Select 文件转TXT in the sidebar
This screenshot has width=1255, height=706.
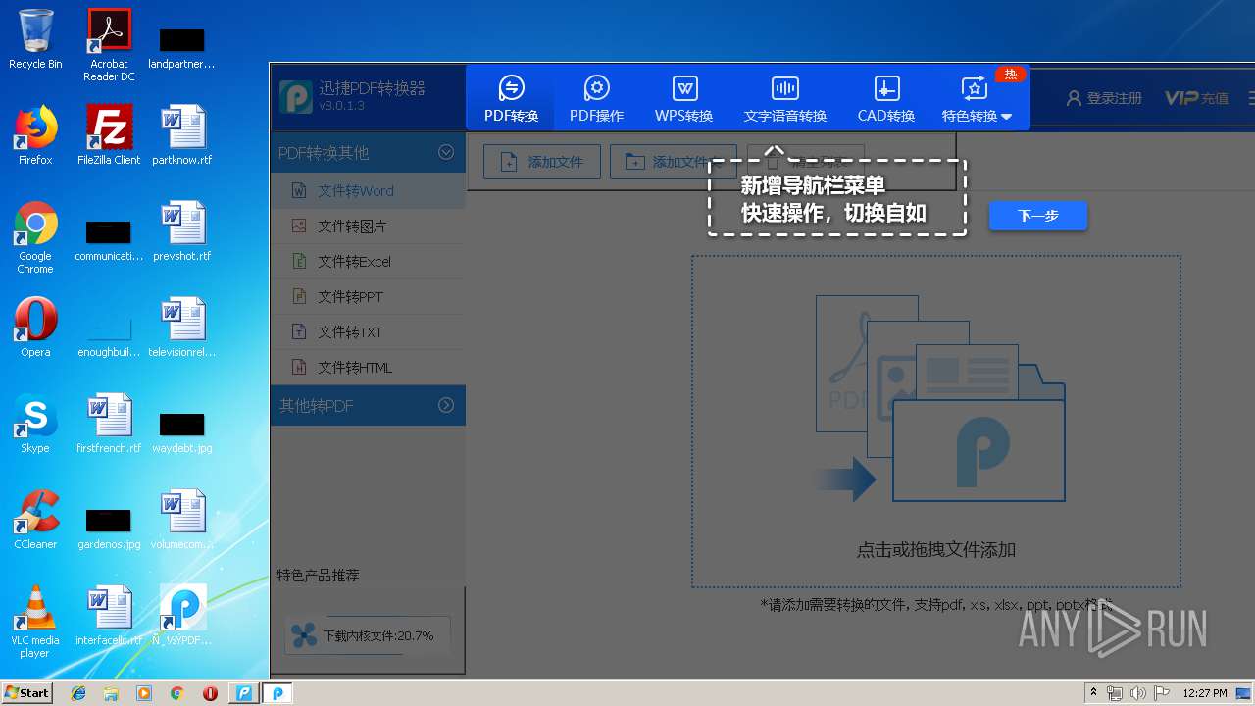pyautogui.click(x=368, y=331)
